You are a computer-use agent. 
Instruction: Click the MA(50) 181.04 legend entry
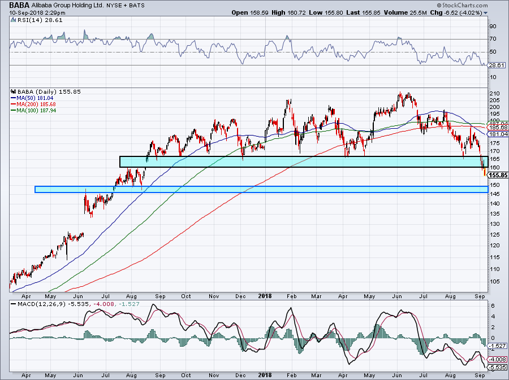point(36,98)
